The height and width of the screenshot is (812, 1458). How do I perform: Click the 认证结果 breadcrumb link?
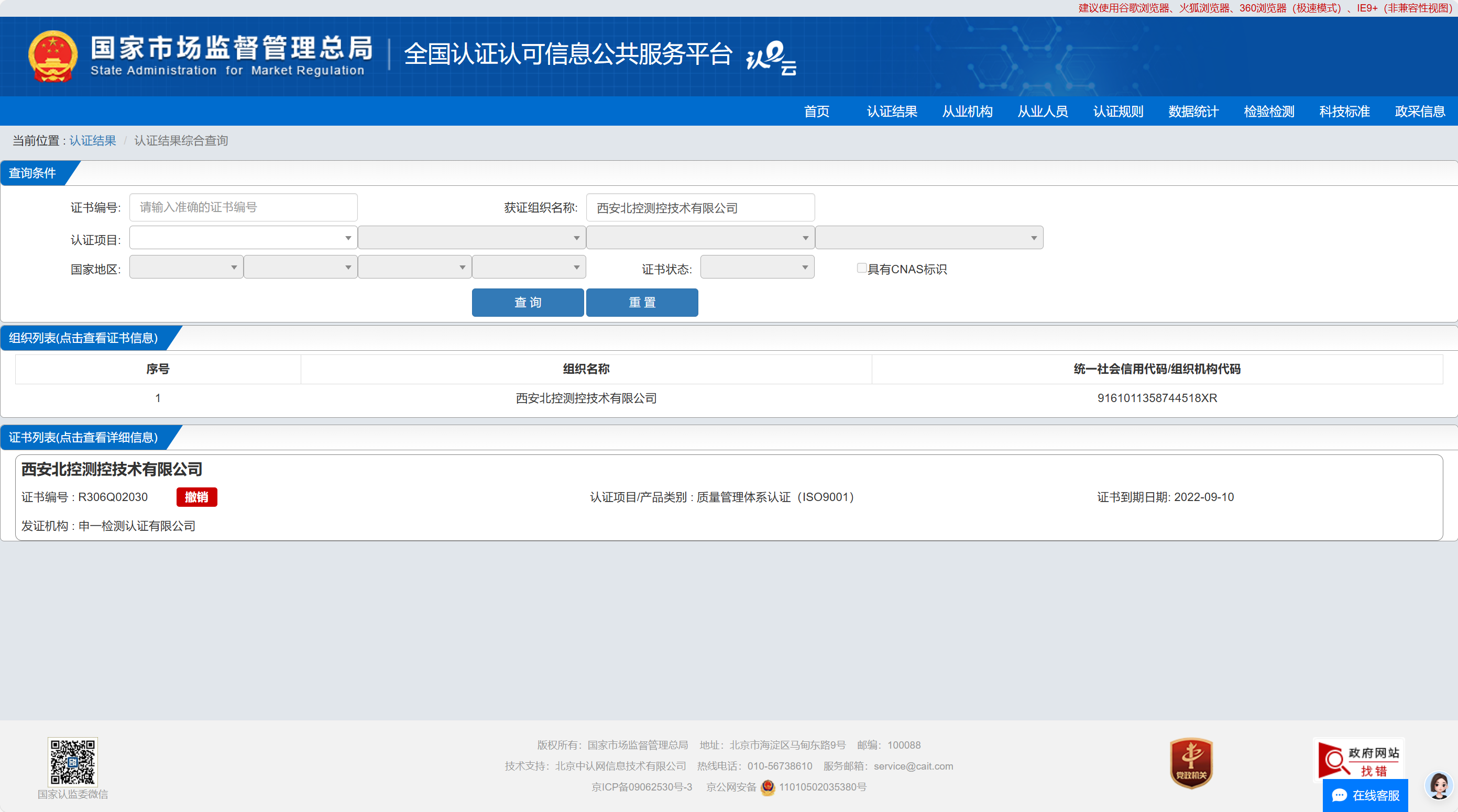(x=93, y=141)
